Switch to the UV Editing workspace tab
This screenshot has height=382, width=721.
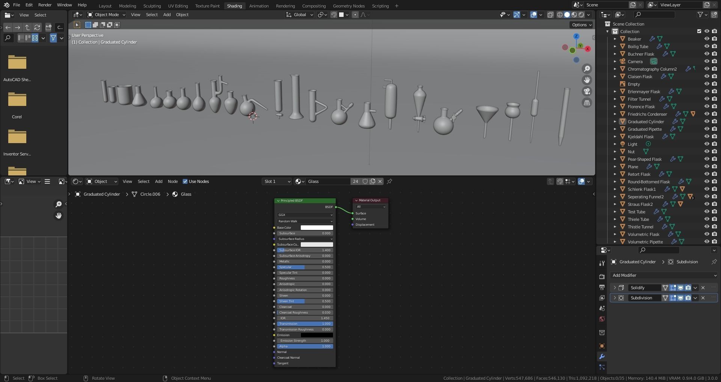(x=178, y=6)
